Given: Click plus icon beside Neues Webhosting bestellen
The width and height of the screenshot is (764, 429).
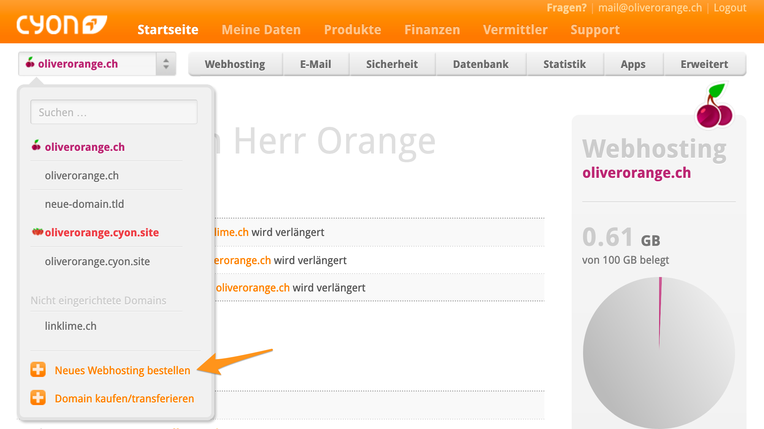Looking at the screenshot, I should click(x=38, y=370).
